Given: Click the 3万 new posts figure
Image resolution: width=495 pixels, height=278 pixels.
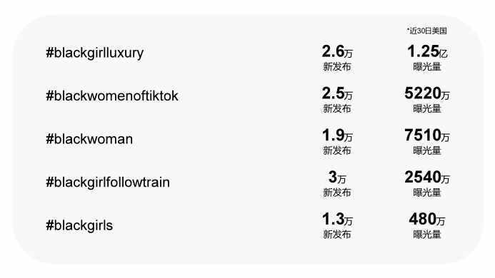Looking at the screenshot, I should (337, 177).
